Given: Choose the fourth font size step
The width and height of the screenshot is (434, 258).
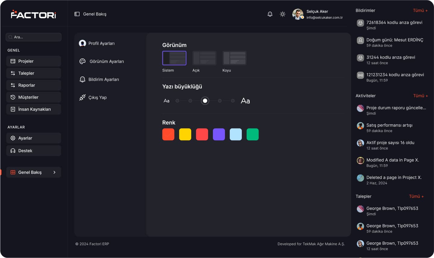Looking at the screenshot, I should [220, 101].
